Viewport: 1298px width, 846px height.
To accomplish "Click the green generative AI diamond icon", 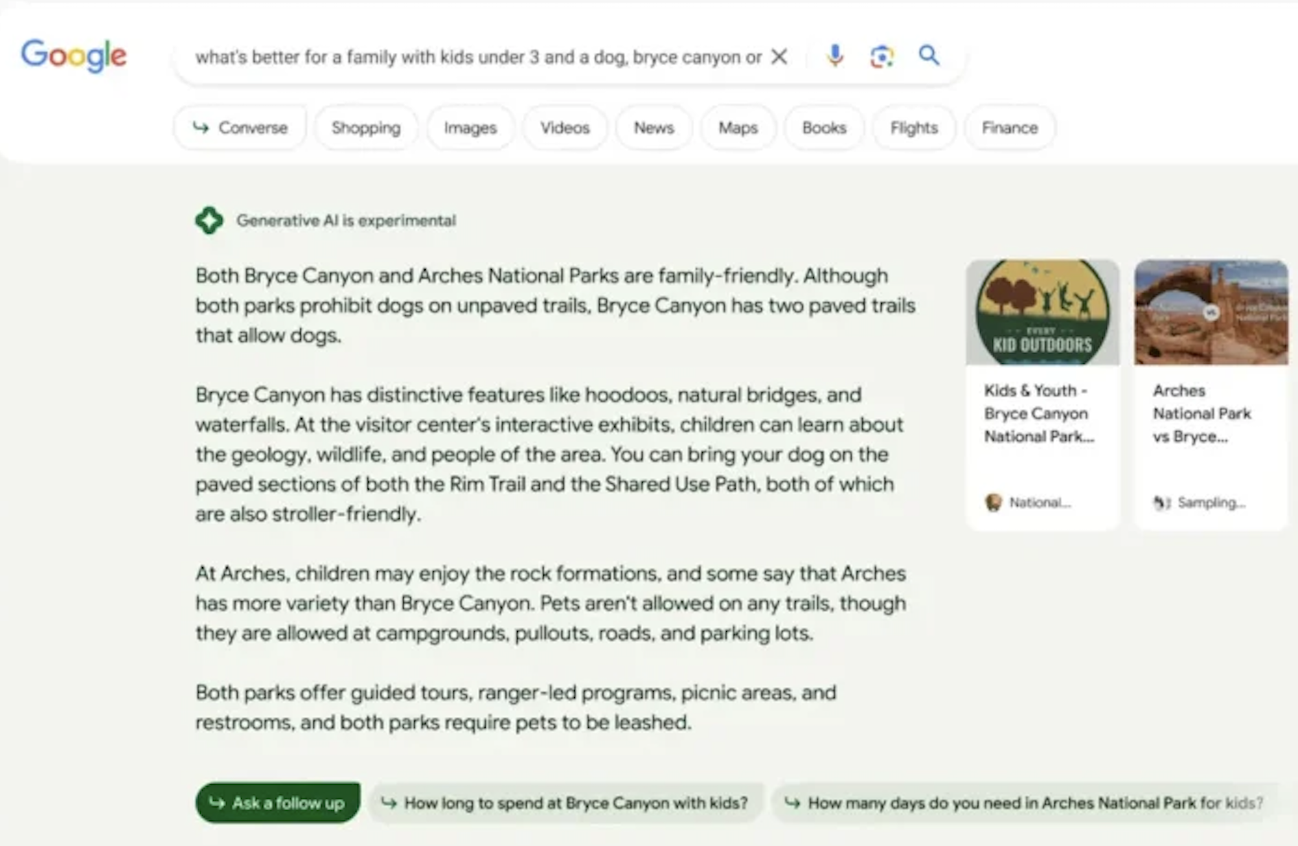I will (209, 220).
